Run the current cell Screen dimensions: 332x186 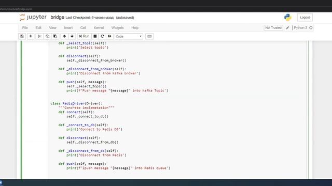84,36
